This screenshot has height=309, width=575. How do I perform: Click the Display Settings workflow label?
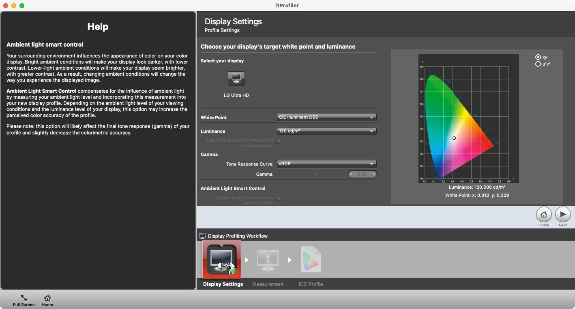(x=223, y=284)
